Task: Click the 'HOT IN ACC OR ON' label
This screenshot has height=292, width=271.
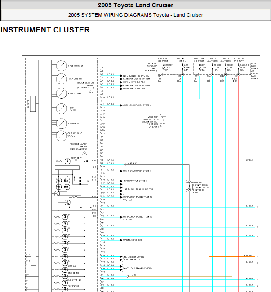Action: coord(182,60)
